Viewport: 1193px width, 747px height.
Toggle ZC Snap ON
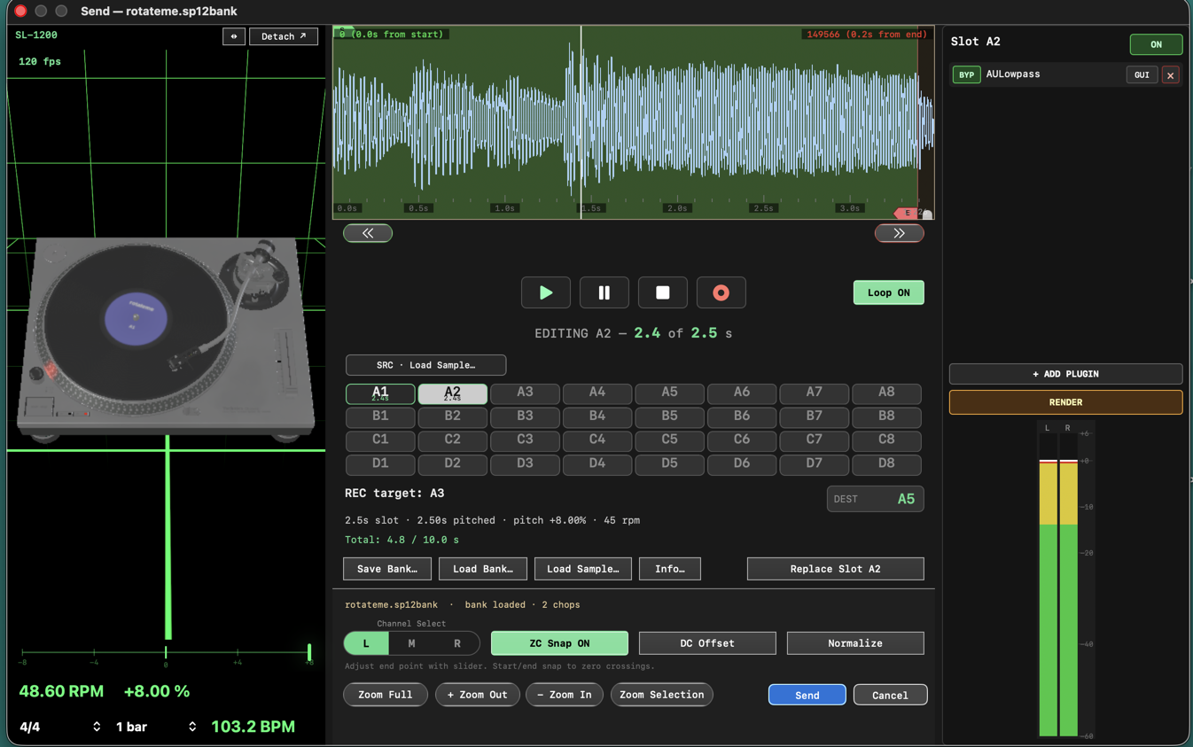click(x=559, y=643)
